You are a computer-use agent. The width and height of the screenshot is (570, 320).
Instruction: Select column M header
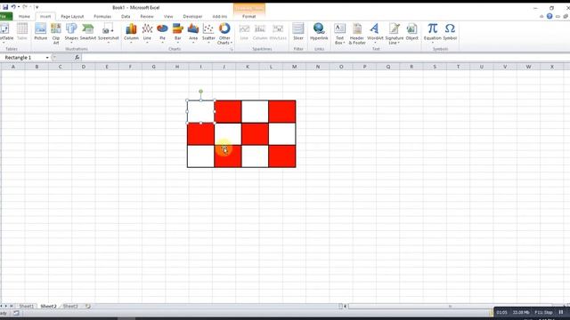(x=294, y=67)
